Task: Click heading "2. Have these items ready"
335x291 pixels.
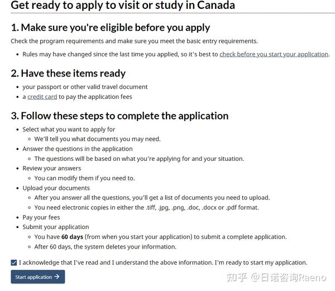Action: click(68, 73)
